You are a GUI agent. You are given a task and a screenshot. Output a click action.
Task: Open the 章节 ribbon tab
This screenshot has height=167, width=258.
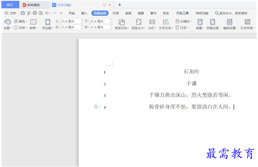(x=153, y=13)
